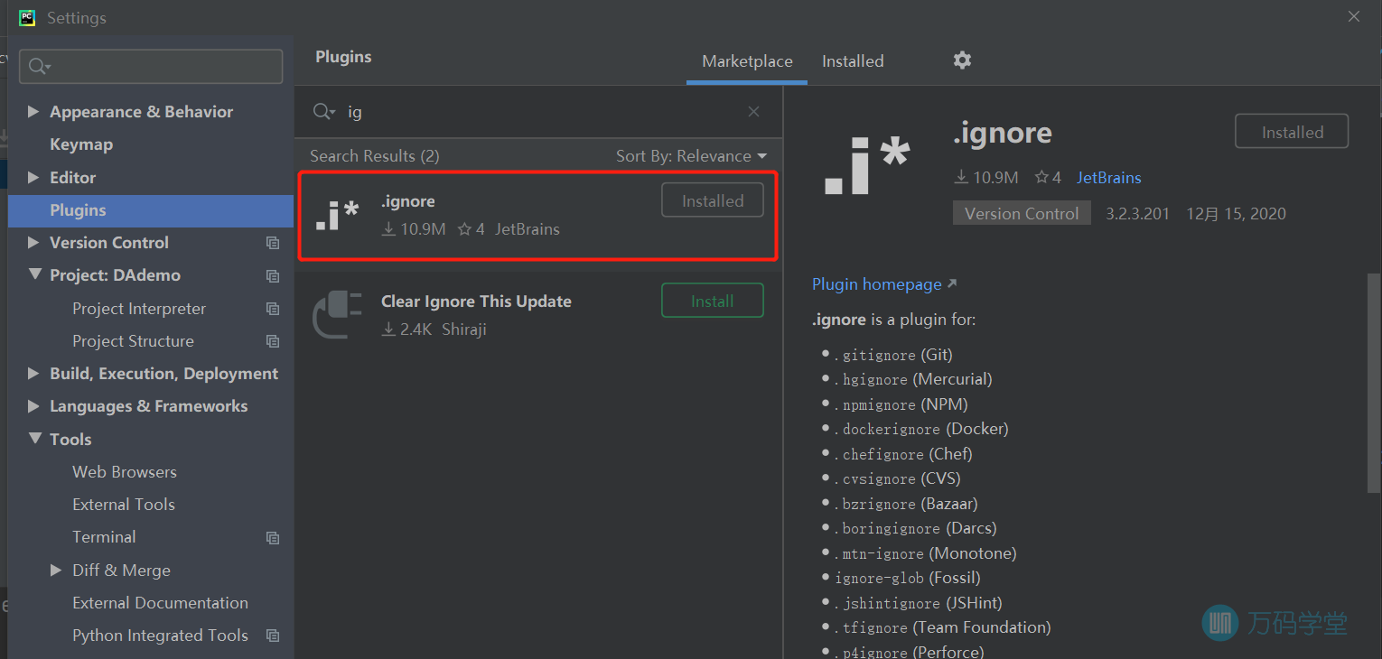Viewport: 1382px width, 659px height.
Task: Collapse Project: DAdemo section
Action: click(34, 274)
